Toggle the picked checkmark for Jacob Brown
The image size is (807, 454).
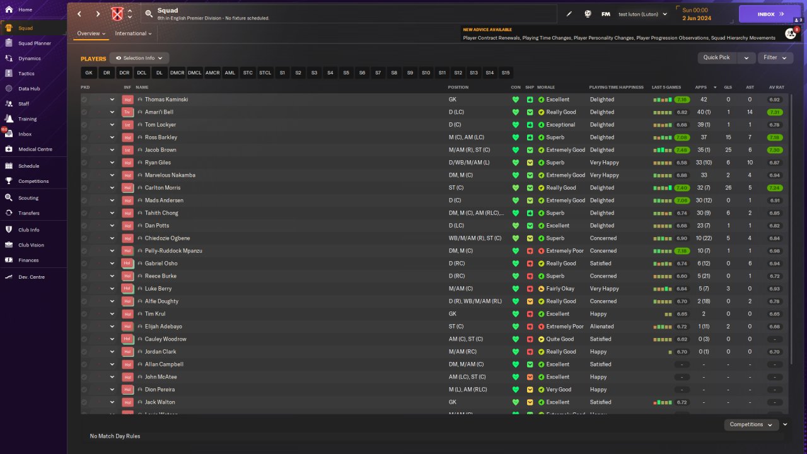click(x=84, y=150)
